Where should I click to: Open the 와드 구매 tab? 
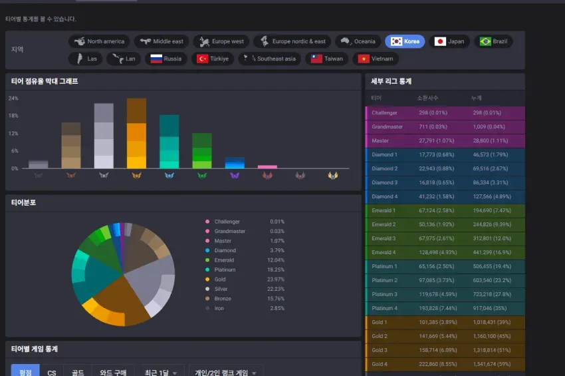113,371
